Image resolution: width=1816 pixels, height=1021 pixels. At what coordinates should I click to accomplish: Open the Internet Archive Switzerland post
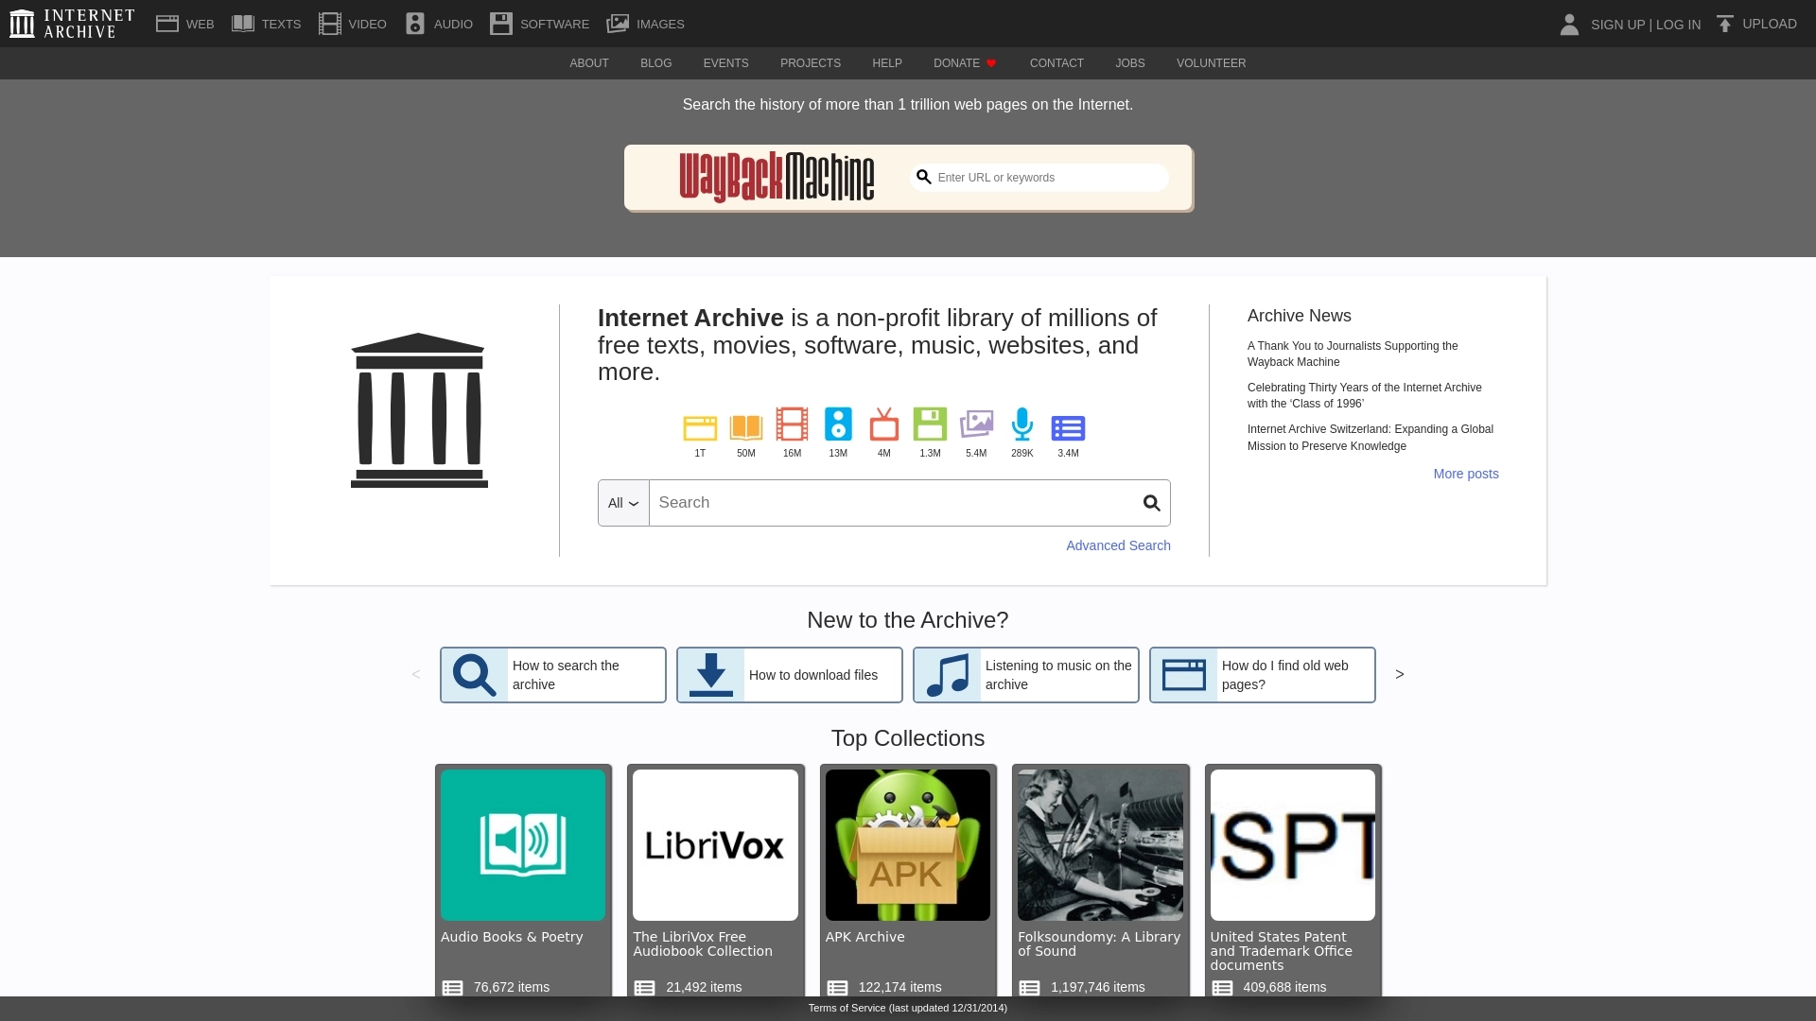click(x=1371, y=438)
